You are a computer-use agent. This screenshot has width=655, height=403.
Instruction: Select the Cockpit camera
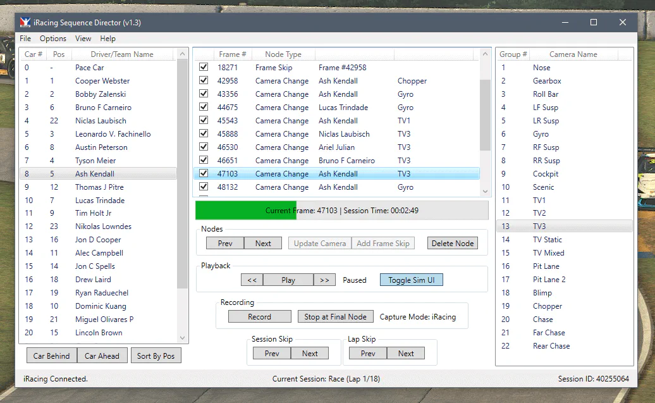[x=564, y=173]
